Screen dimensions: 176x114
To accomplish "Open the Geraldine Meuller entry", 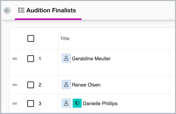I will 91,59.
